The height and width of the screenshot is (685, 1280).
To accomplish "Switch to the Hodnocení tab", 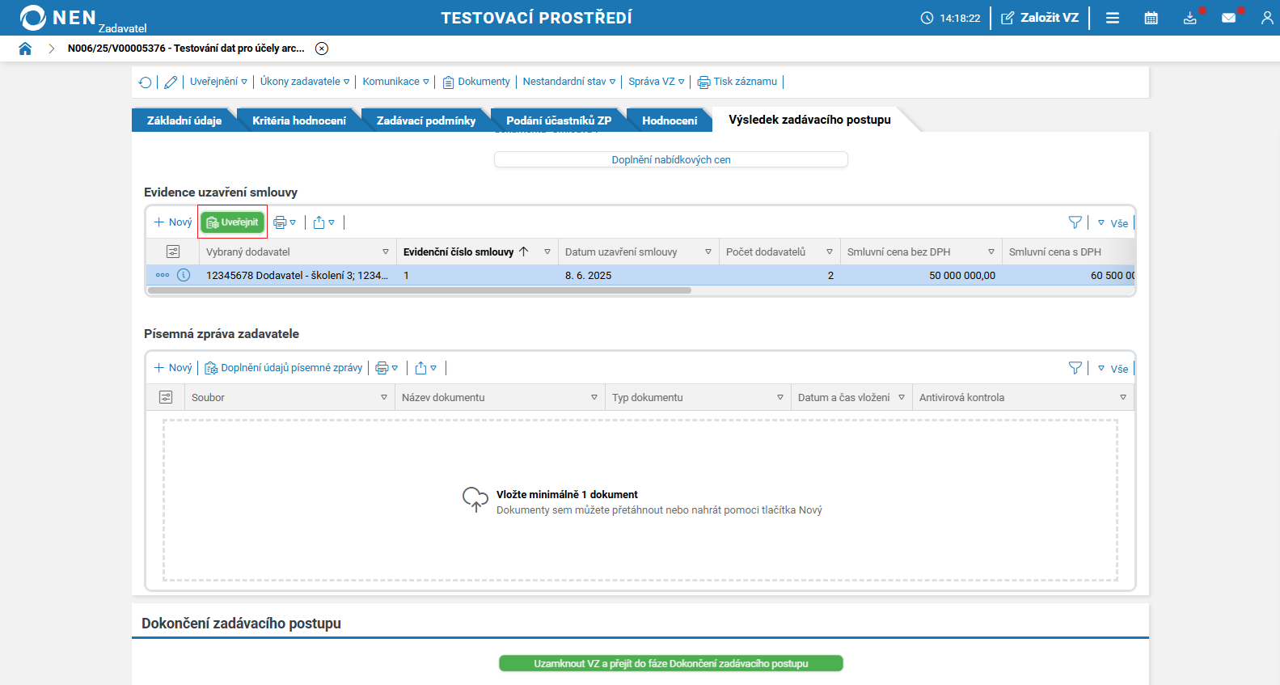I will point(669,121).
